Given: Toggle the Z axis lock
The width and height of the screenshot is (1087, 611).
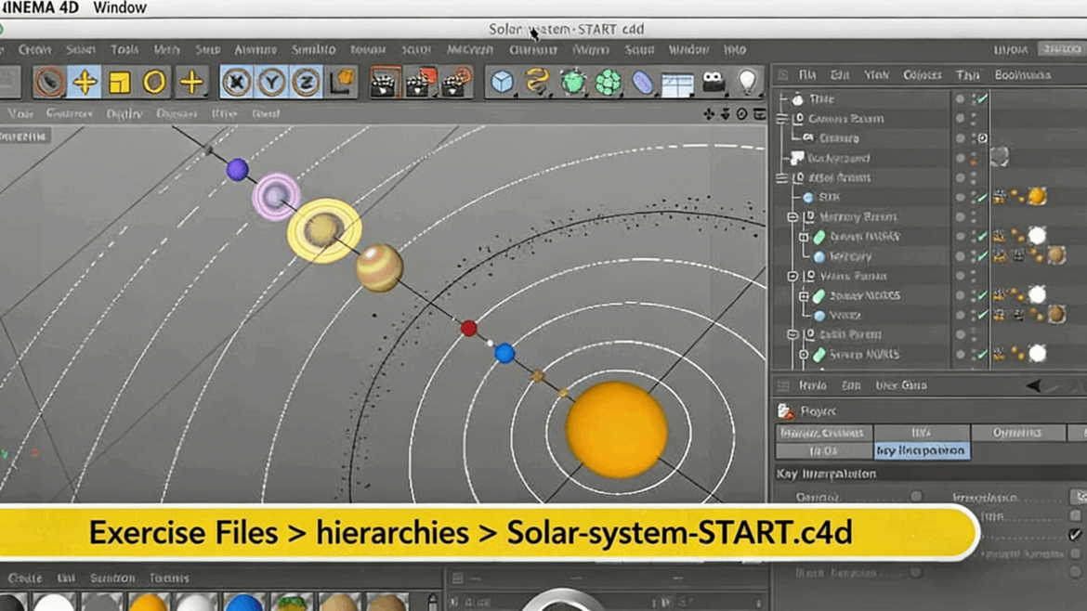Looking at the screenshot, I should [306, 83].
